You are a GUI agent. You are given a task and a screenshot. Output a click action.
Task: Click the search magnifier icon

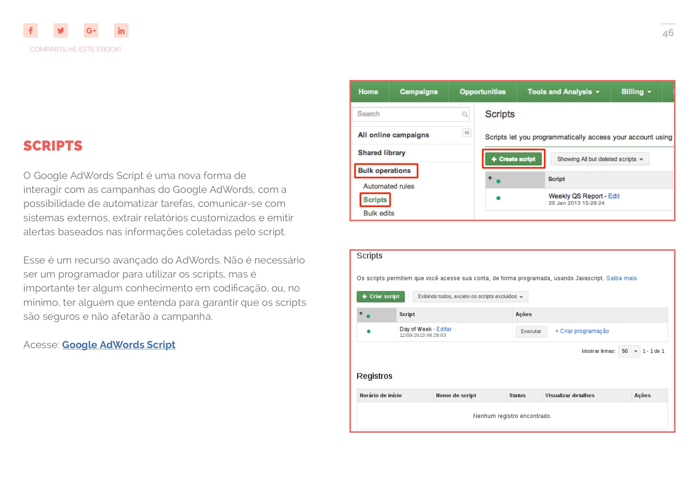(464, 114)
